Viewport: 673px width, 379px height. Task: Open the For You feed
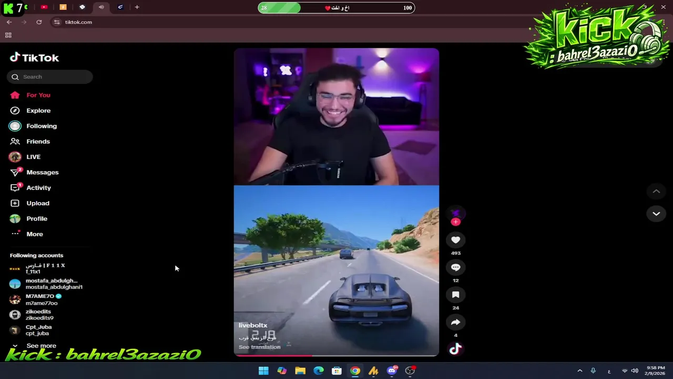click(x=30, y=95)
